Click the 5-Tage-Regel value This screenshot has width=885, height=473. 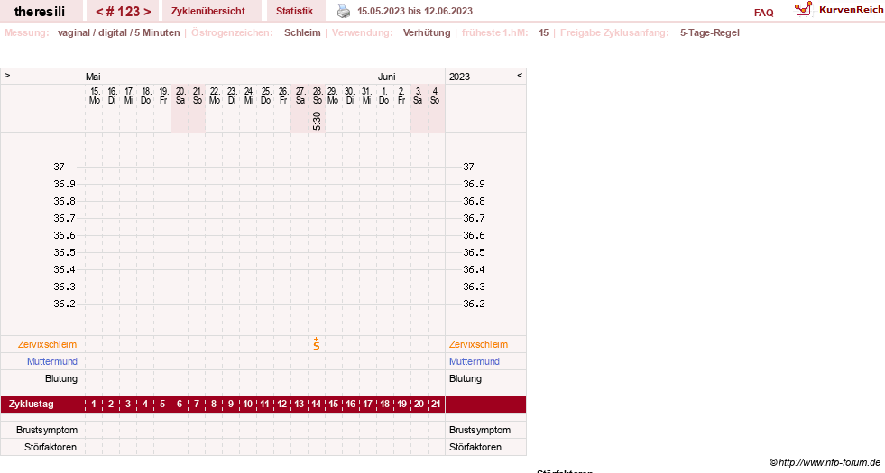pyautogui.click(x=709, y=32)
